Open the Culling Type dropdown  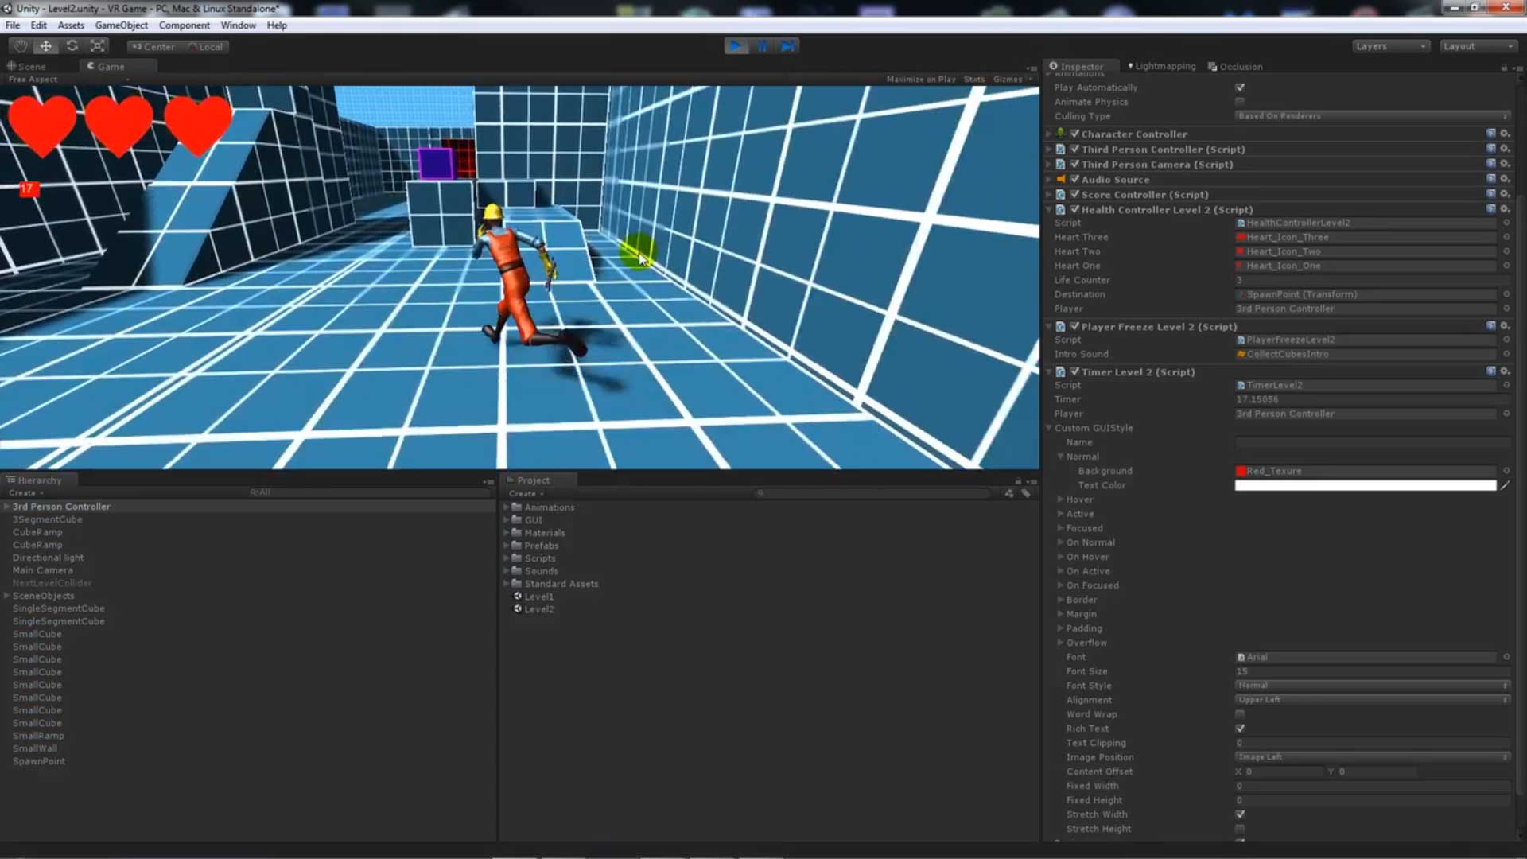[1373, 116]
